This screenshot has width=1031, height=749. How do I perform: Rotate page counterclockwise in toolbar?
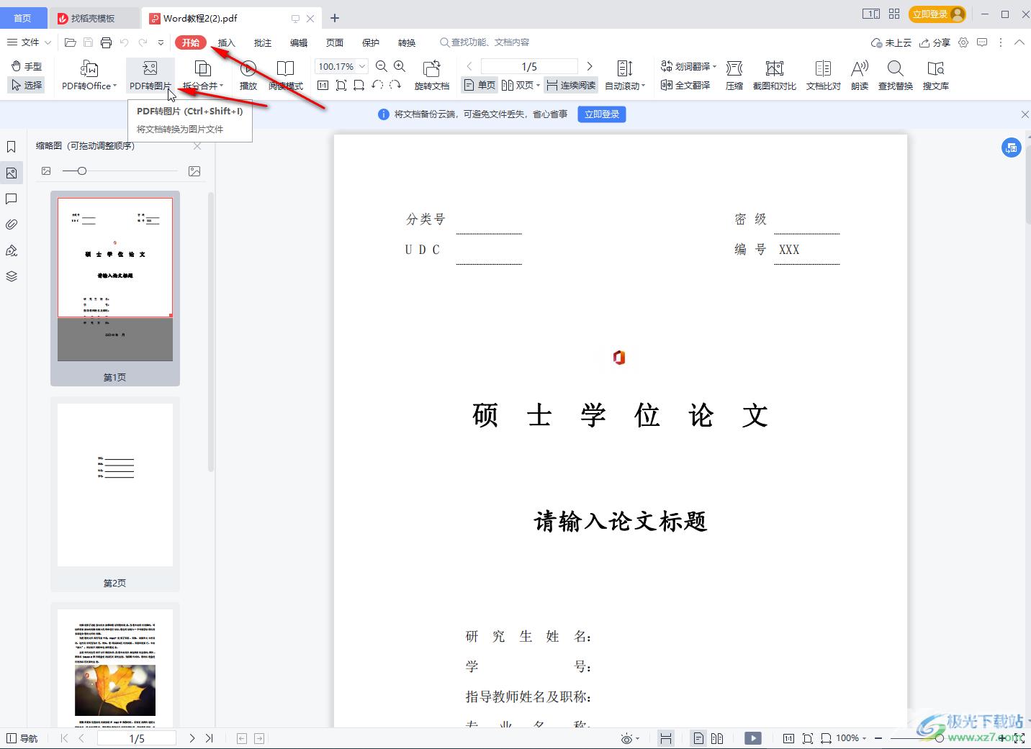(377, 85)
